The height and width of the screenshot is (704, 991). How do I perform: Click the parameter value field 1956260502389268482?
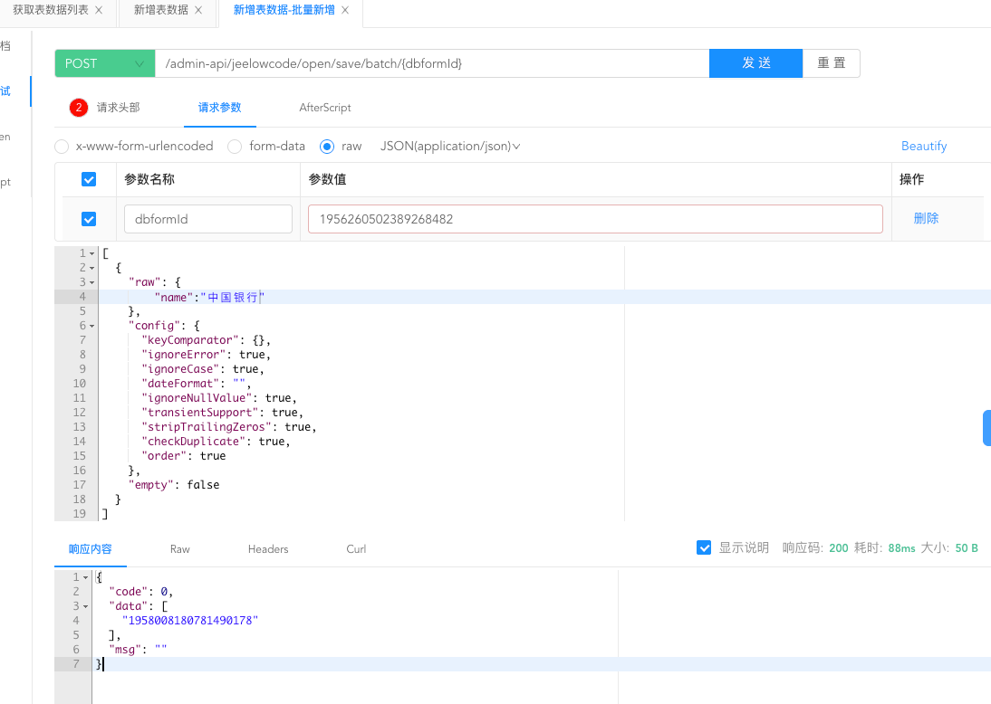(x=595, y=219)
